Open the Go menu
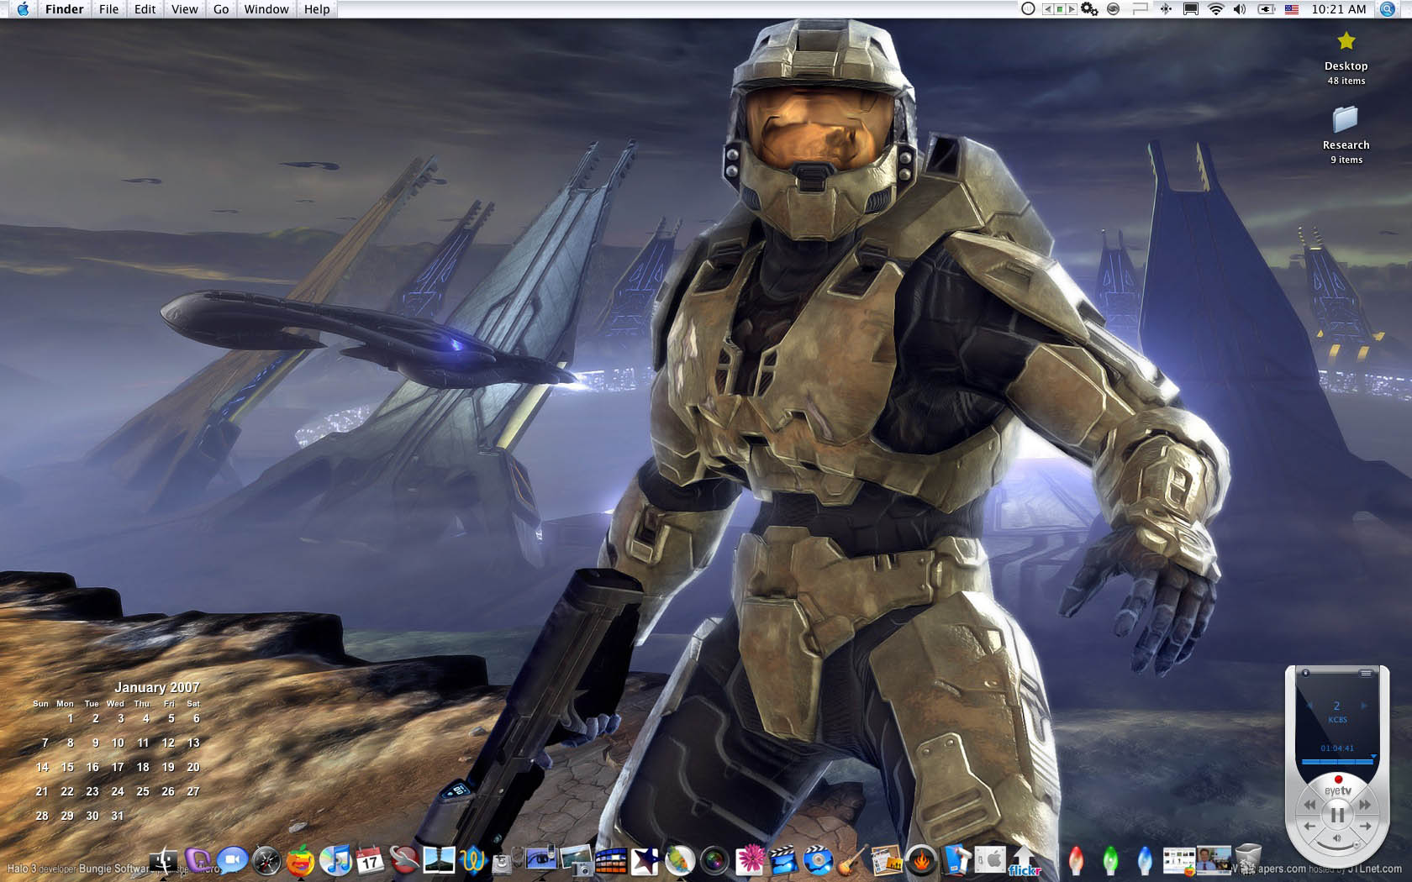Viewport: 1412px width, 882px height. tap(221, 9)
